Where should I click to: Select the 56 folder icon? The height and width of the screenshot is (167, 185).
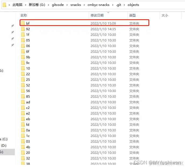coord(23,91)
